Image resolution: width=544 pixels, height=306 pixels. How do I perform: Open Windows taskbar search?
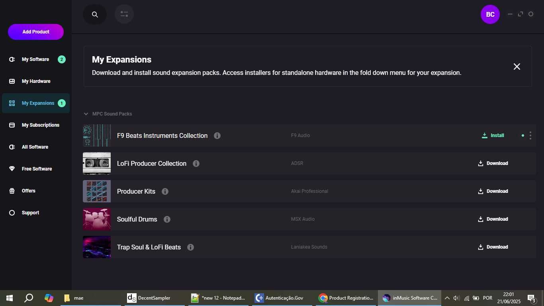pyautogui.click(x=29, y=298)
